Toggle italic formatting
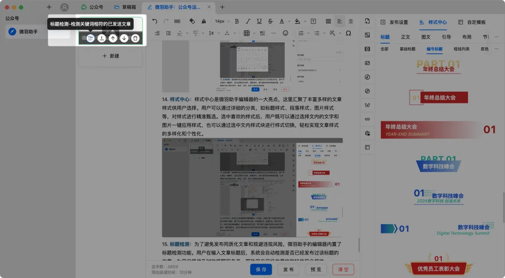The image size is (505, 278). tap(248, 21)
